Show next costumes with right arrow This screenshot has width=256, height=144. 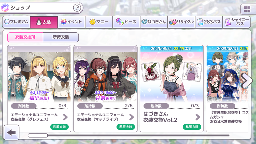247,80
